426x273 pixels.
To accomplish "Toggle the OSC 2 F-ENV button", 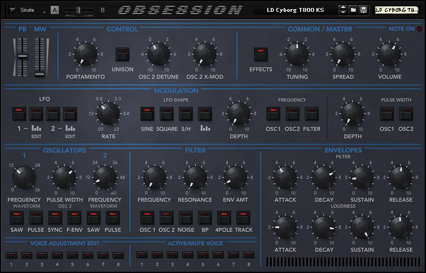I will coord(75,218).
